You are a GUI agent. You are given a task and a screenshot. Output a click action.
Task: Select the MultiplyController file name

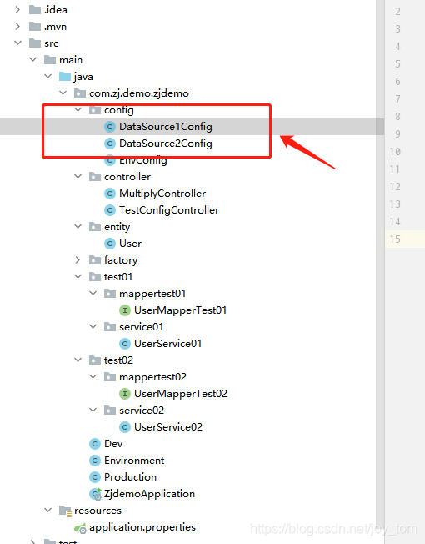tap(162, 194)
